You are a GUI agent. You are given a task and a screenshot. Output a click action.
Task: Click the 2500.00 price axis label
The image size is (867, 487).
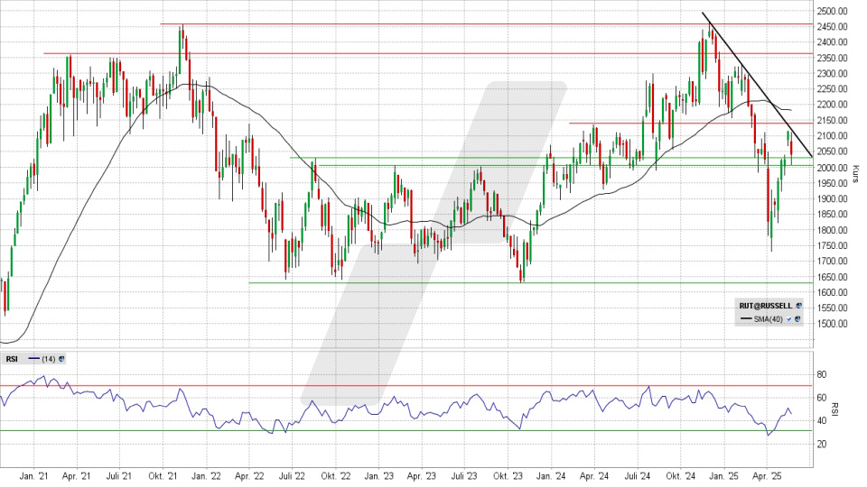tap(832, 11)
